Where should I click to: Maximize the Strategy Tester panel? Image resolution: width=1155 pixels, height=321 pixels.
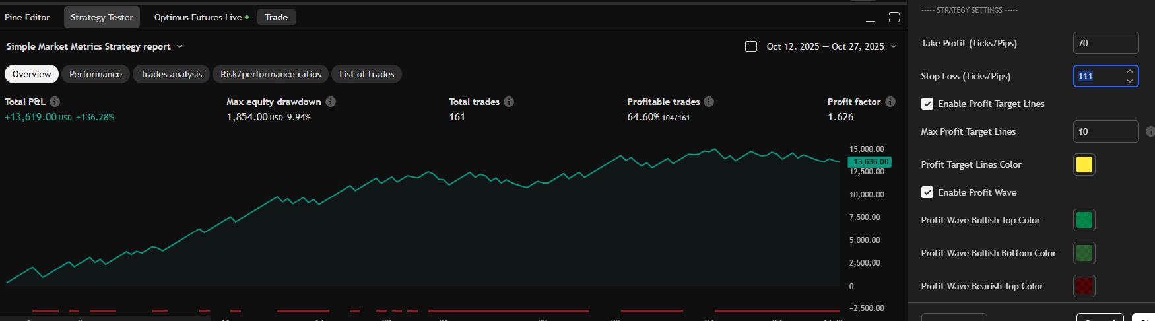894,18
